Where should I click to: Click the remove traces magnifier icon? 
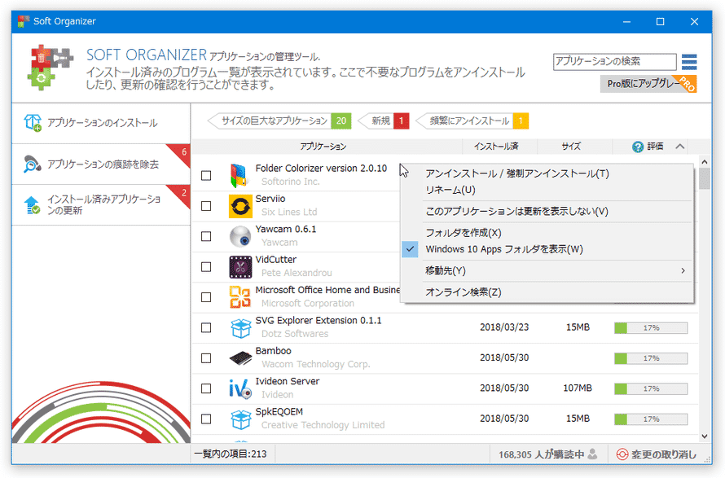[33, 164]
